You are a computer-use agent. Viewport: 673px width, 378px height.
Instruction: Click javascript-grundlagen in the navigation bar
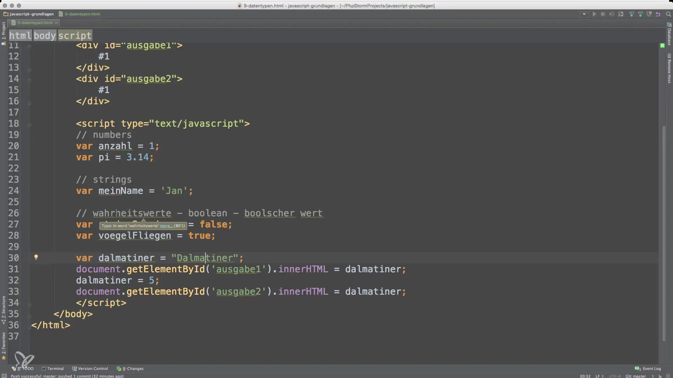click(28, 14)
